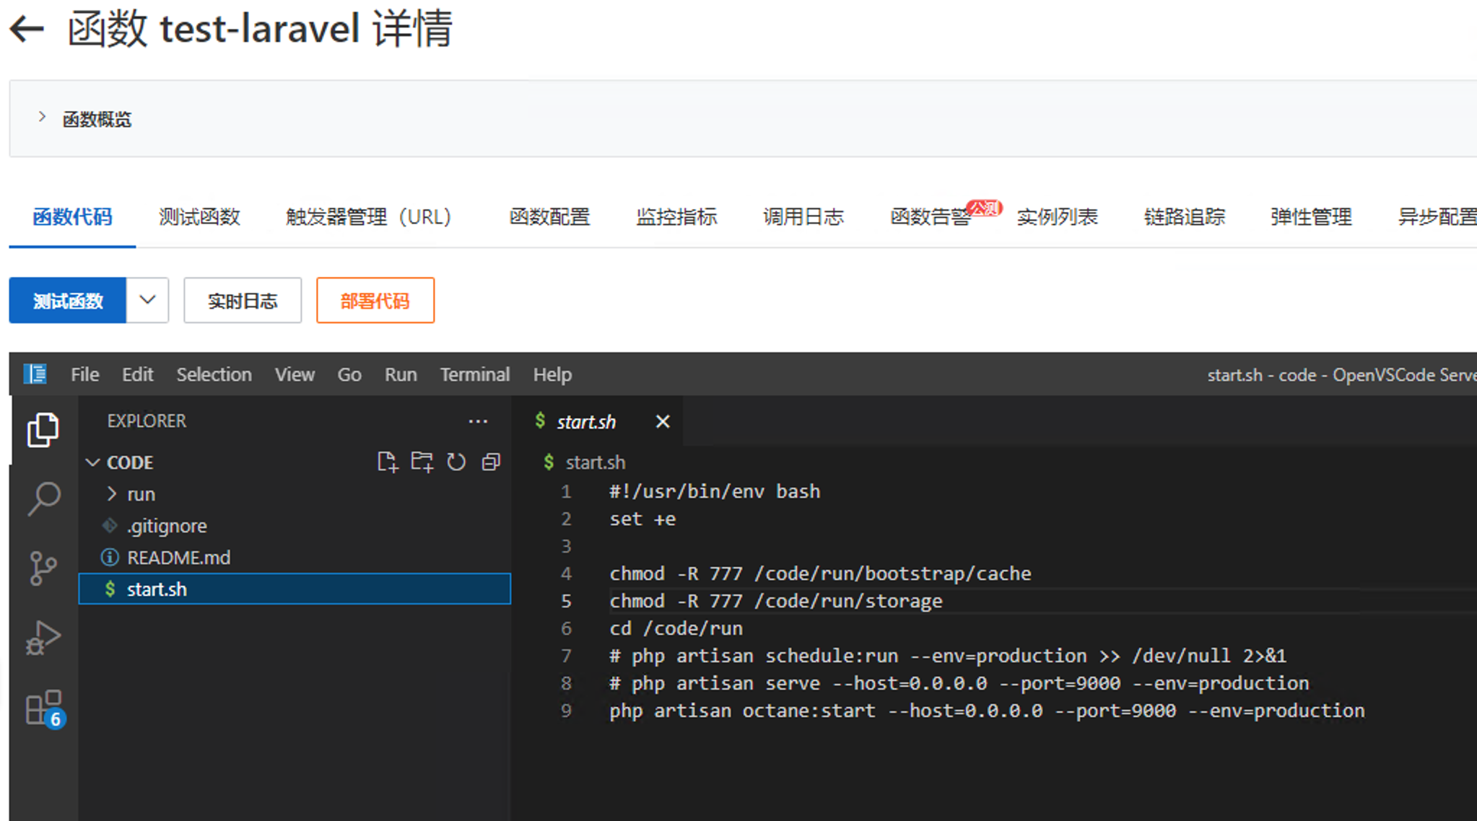Viewport: 1477px width, 821px height.
Task: Close the start.sh editor tab
Action: click(663, 421)
